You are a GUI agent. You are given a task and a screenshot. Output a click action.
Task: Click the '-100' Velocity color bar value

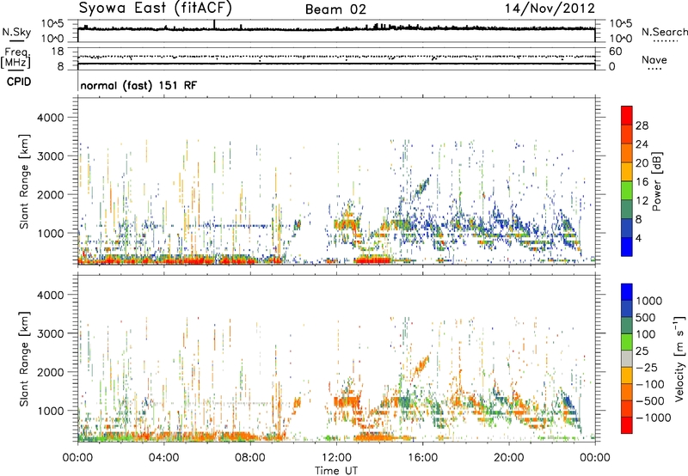click(x=650, y=384)
